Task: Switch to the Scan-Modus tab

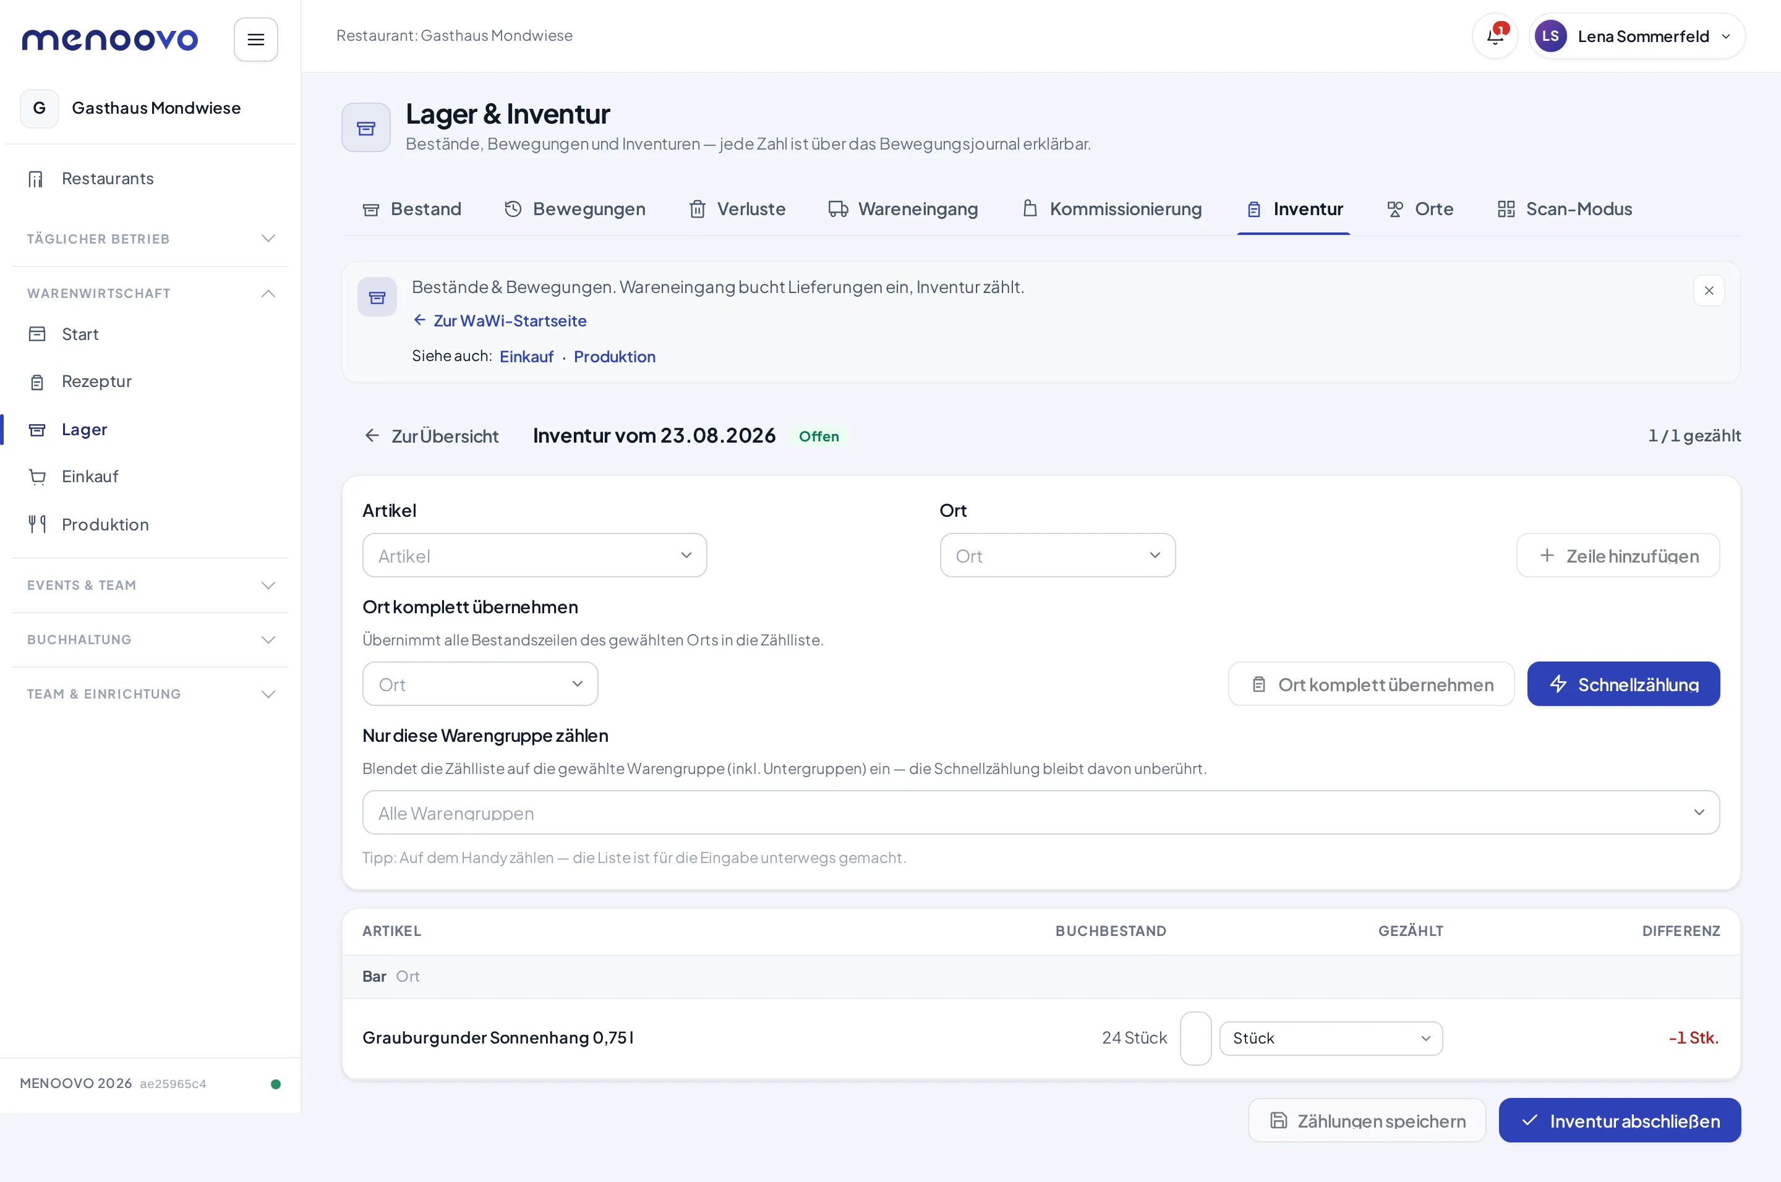Action: coord(1565,209)
